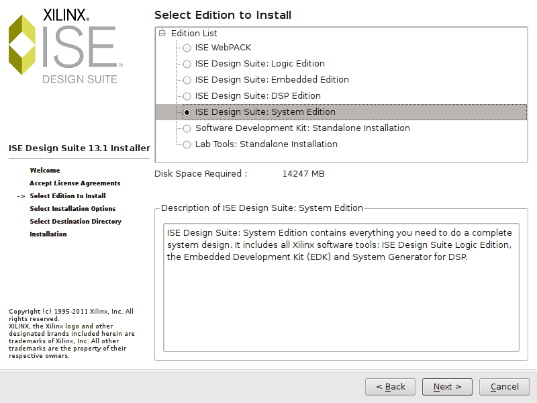Choose ISE Design Suite: Logic Edition radio
Image resolution: width=537 pixels, height=403 pixels.
point(187,64)
